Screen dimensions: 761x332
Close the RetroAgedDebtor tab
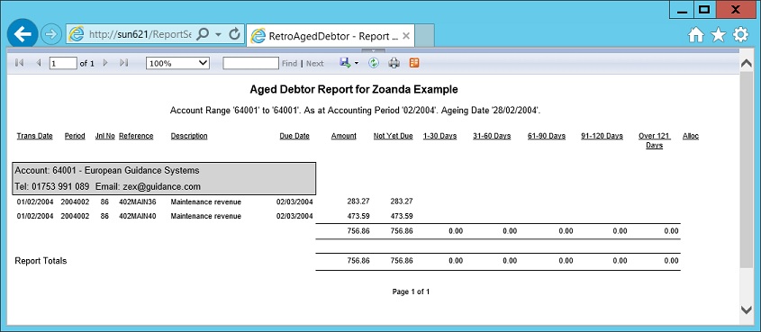point(407,36)
